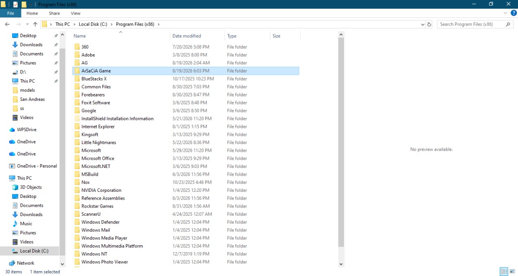Click the 10/17/2025 10:23 PM date cell
The height and width of the screenshot is (276, 518).
(x=193, y=79)
